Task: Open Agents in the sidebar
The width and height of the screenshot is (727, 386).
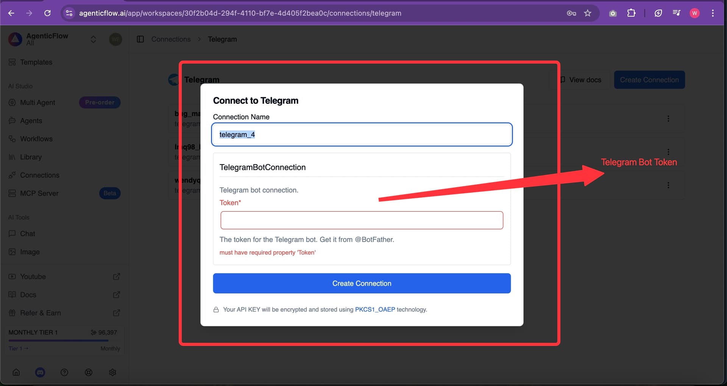Action: tap(31, 121)
